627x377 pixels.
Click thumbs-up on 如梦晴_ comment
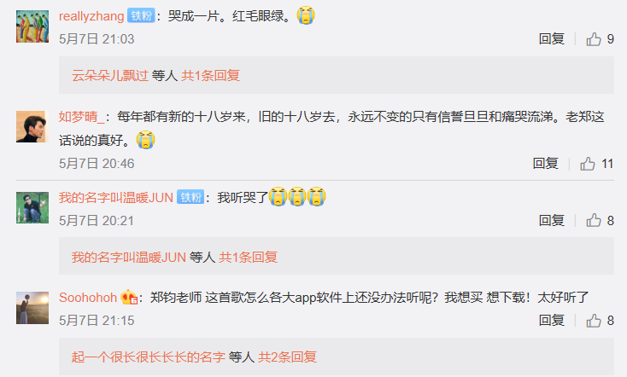588,164
